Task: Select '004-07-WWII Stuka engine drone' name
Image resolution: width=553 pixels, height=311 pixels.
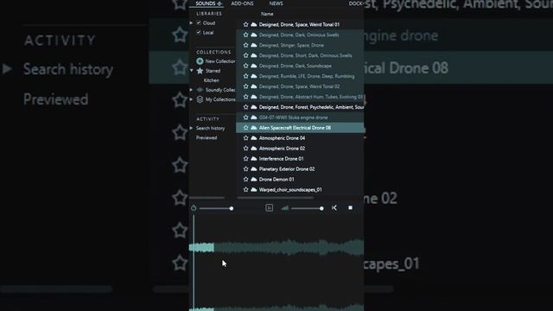Action: pos(293,117)
